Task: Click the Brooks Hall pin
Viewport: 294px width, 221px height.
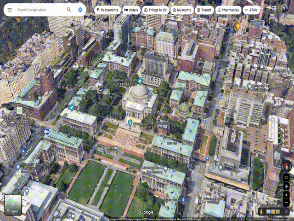Action: [40, 98]
